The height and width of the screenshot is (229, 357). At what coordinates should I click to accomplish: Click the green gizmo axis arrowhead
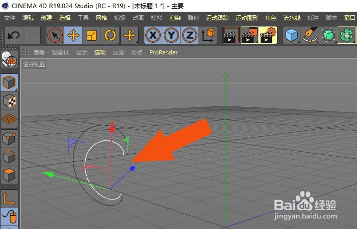[48, 174]
